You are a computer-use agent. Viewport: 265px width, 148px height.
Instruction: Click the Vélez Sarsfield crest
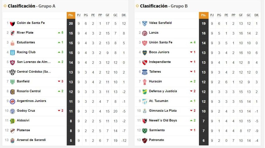[x=144, y=23]
